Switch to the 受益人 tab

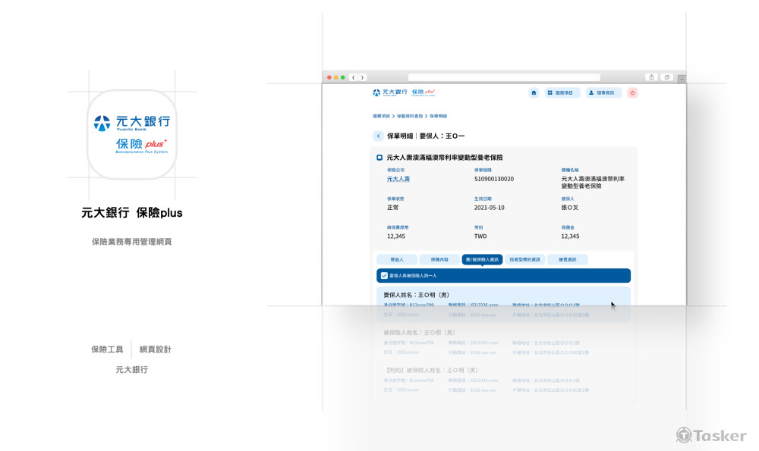click(x=396, y=259)
